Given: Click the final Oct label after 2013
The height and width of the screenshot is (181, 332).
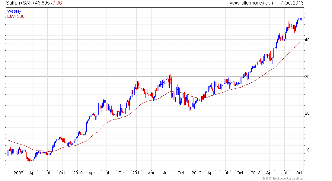Looking at the screenshot, I should pos(299,173).
